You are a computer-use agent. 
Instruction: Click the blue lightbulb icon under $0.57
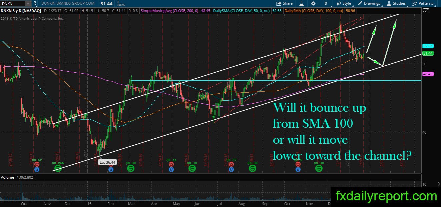point(231,169)
